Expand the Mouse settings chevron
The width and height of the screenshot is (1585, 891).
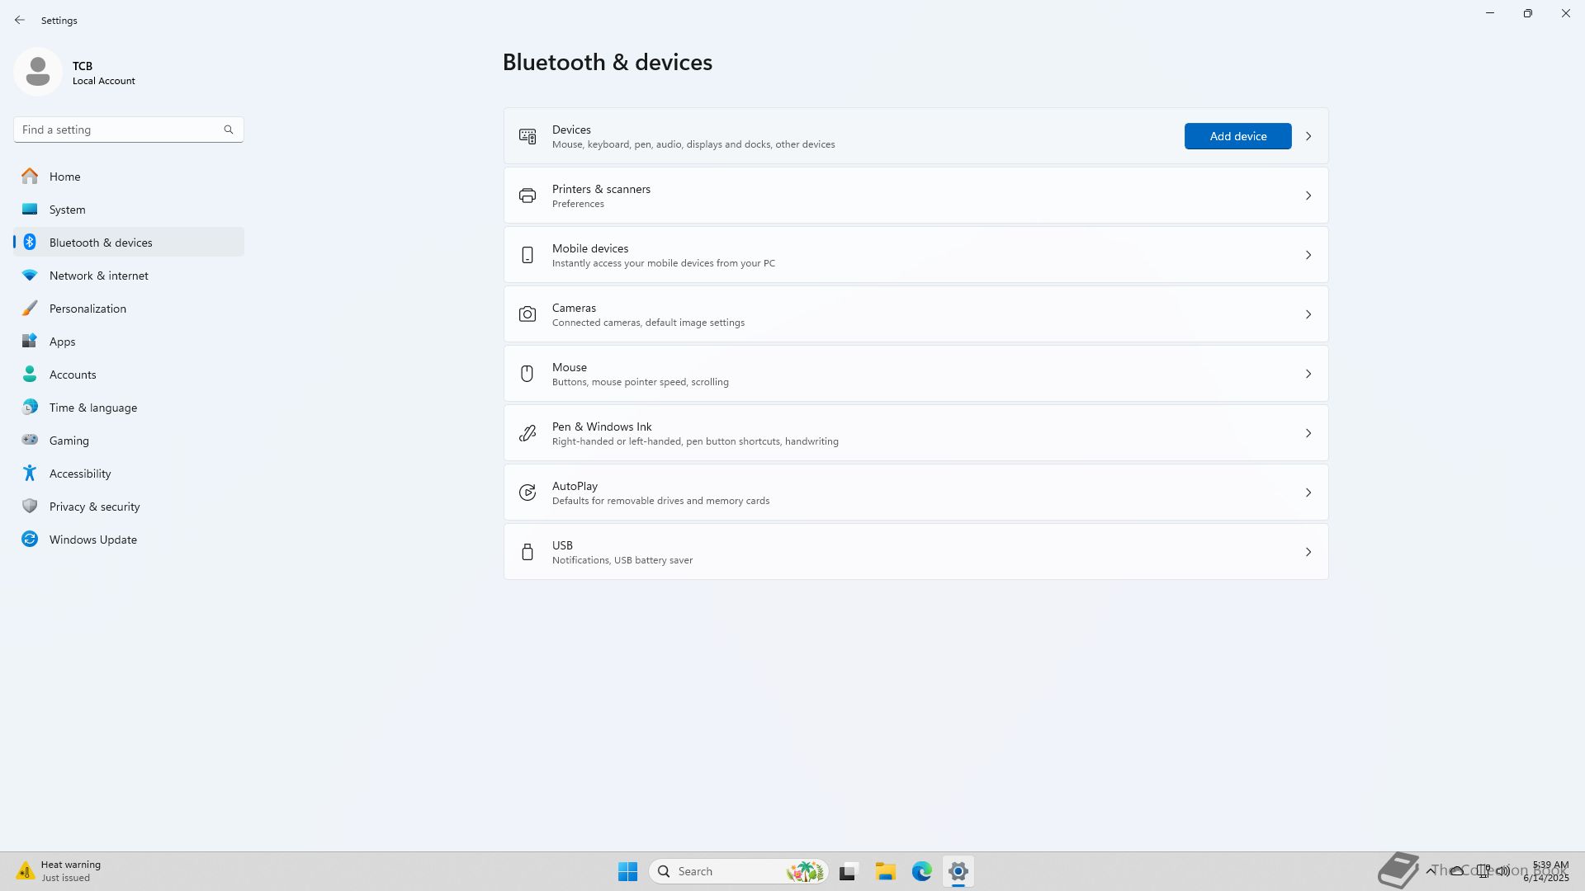[x=1308, y=374]
